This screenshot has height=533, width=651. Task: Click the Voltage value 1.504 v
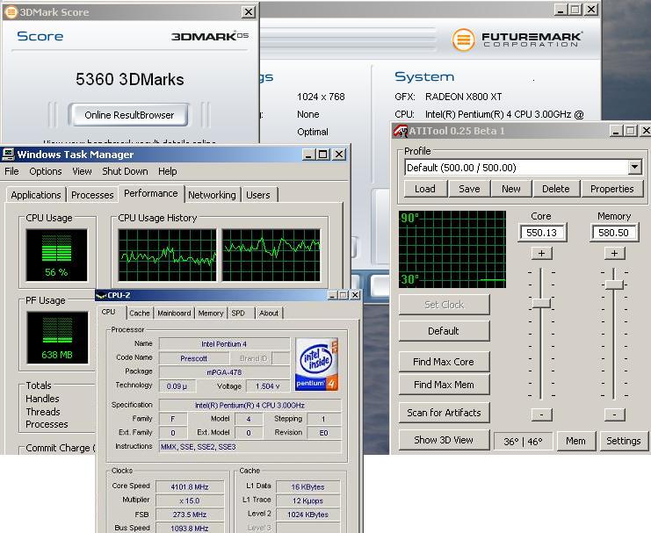tap(267, 386)
